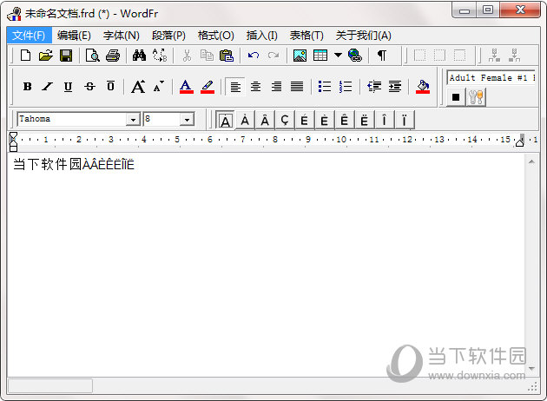Viewport: 547px width, 401px height.
Task: Toggle bold formatting
Action: 27,86
